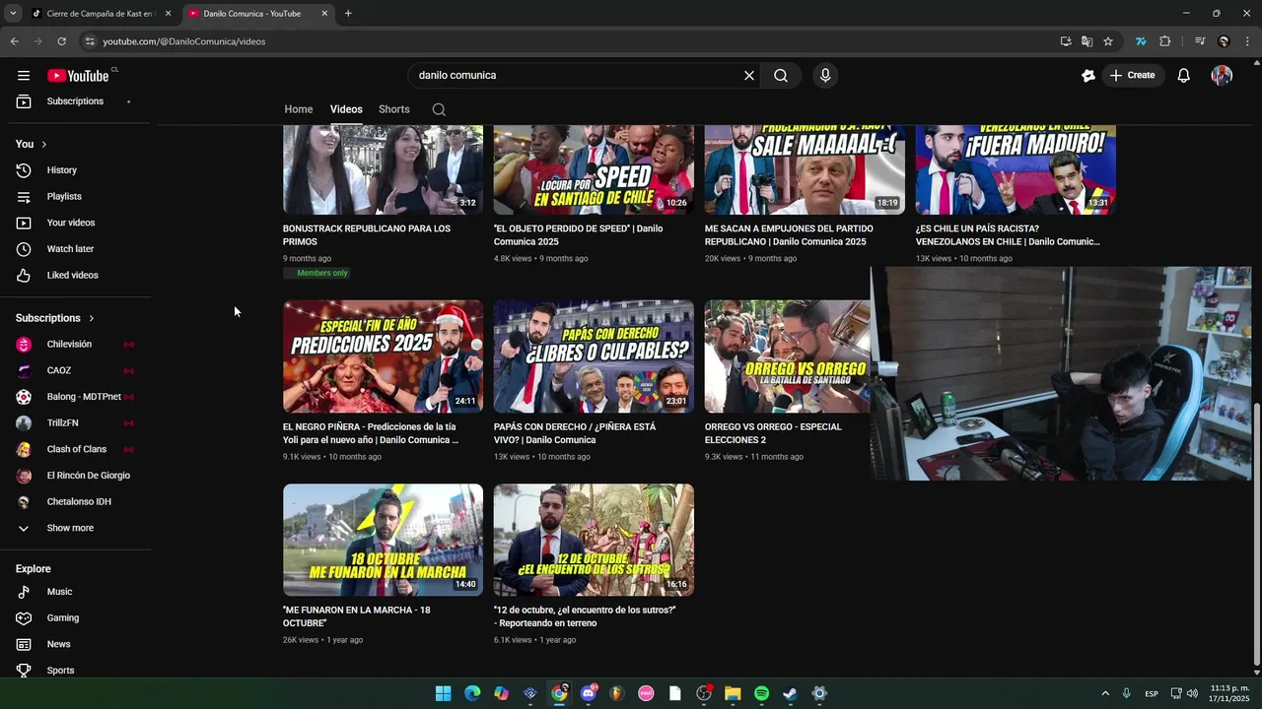1262x709 pixels.
Task: Open the LOCURA POR SPEED video thumbnail
Action: coord(594,169)
